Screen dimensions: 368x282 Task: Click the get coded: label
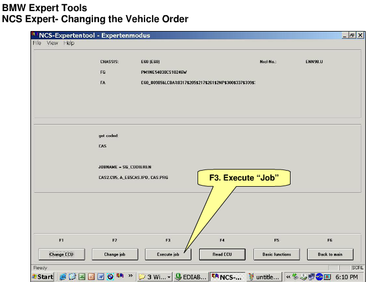click(x=108, y=136)
